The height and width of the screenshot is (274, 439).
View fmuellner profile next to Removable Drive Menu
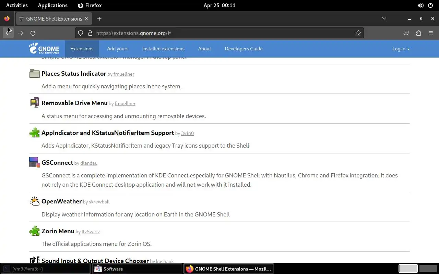pyautogui.click(x=125, y=103)
